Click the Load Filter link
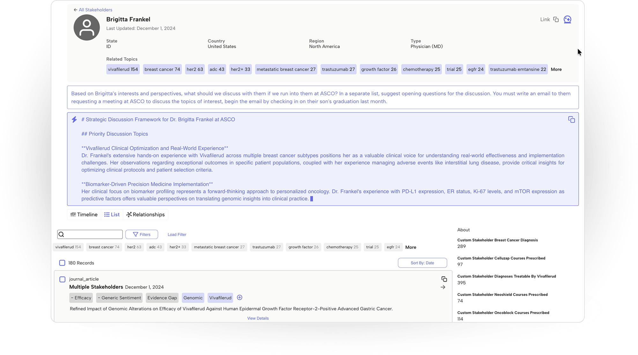This screenshot has width=638, height=355. point(177,234)
